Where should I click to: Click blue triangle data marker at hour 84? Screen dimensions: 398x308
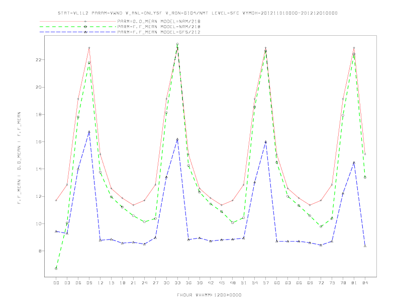(x=365, y=246)
